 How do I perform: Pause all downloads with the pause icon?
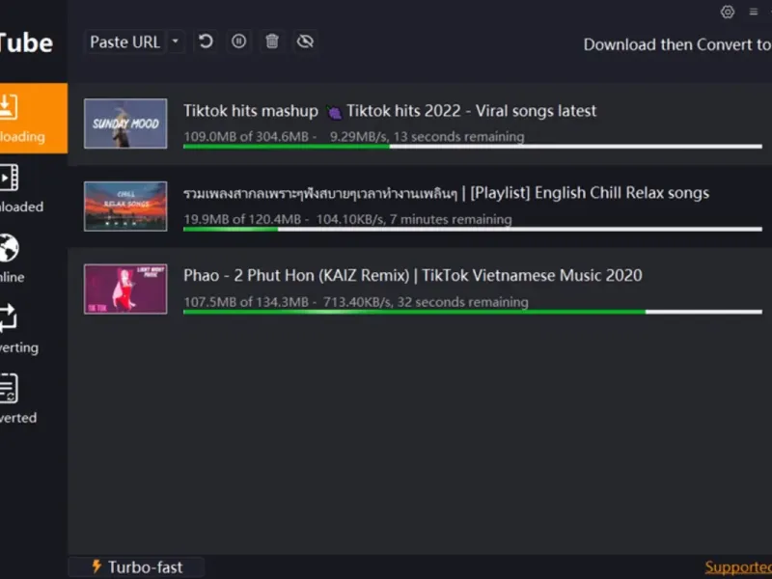click(x=239, y=41)
